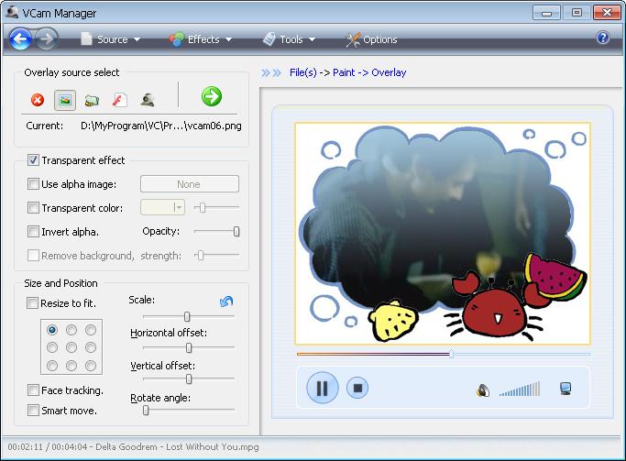Click the Overlay breadcrumb link
626x461 pixels.
pos(389,72)
